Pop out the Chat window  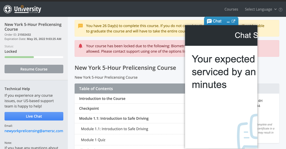(x=233, y=21)
